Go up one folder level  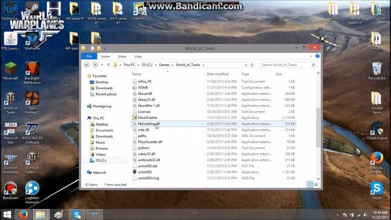pyautogui.click(x=108, y=65)
